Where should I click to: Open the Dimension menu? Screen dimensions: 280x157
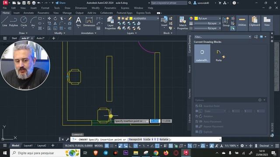(81, 8)
